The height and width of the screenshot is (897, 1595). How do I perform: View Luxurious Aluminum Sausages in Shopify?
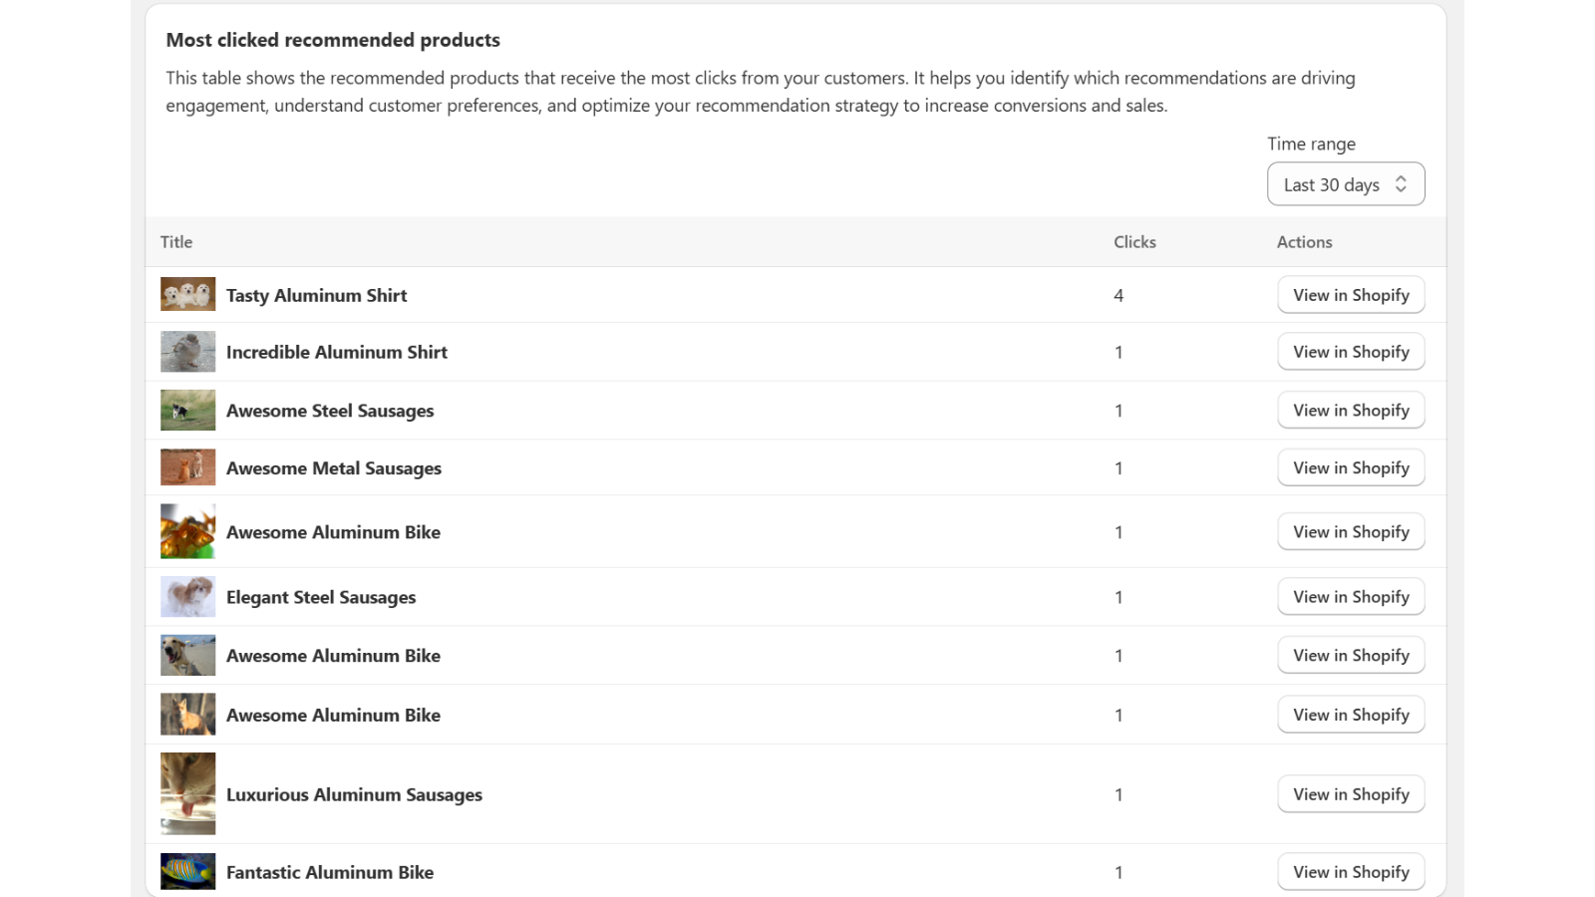point(1351,794)
